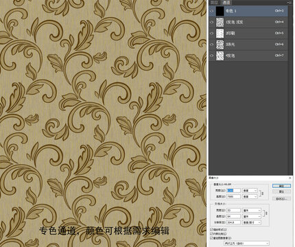This screenshot has width=295, height=247.
Task: Select the Ctrl+5 channel thumbnail
Action: 220,34
